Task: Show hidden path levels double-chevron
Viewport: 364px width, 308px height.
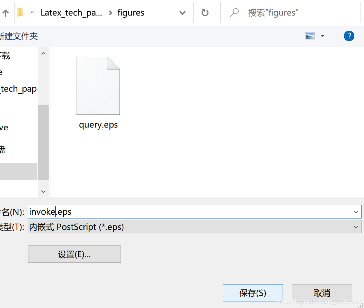Action: [x=32, y=12]
